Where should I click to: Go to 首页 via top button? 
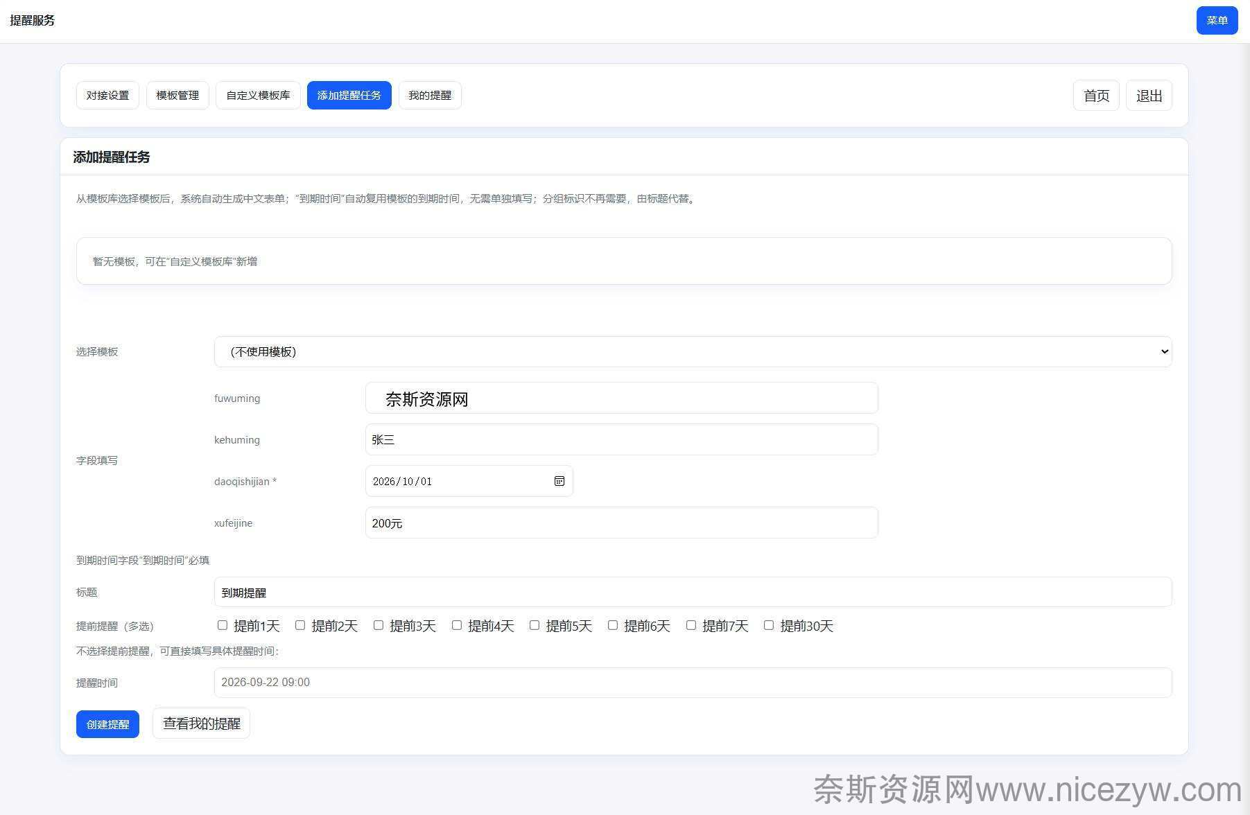[x=1096, y=96]
